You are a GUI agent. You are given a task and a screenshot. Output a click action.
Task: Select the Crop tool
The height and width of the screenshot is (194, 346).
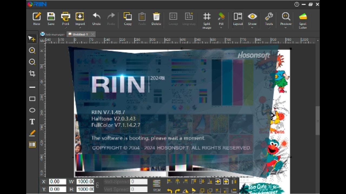pos(32,73)
